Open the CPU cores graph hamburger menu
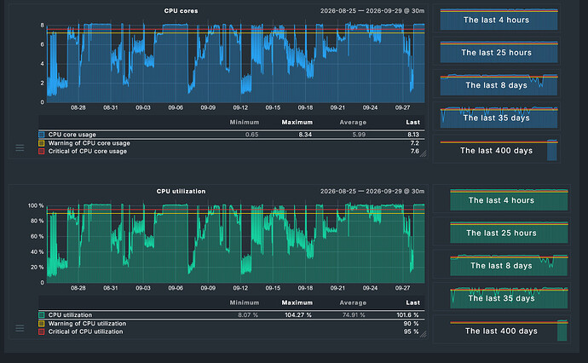 20,148
